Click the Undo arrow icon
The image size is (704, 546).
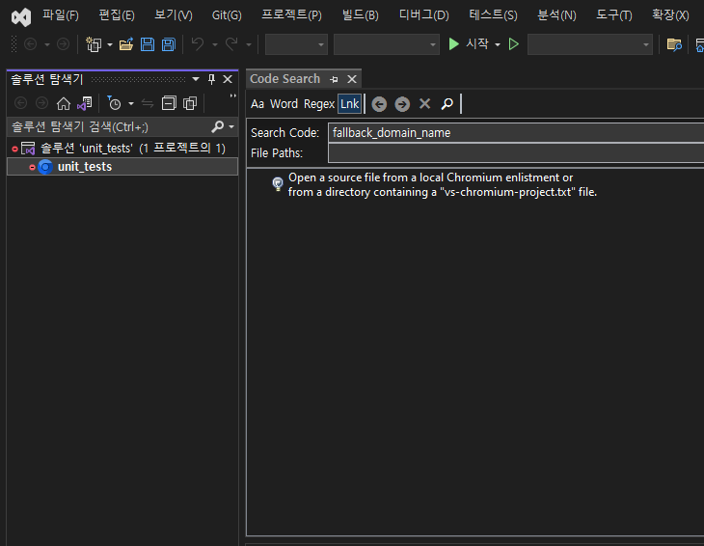(198, 44)
